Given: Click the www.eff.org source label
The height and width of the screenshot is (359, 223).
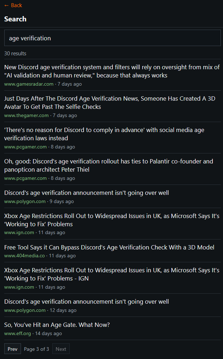Looking at the screenshot, I should coord(17,334).
